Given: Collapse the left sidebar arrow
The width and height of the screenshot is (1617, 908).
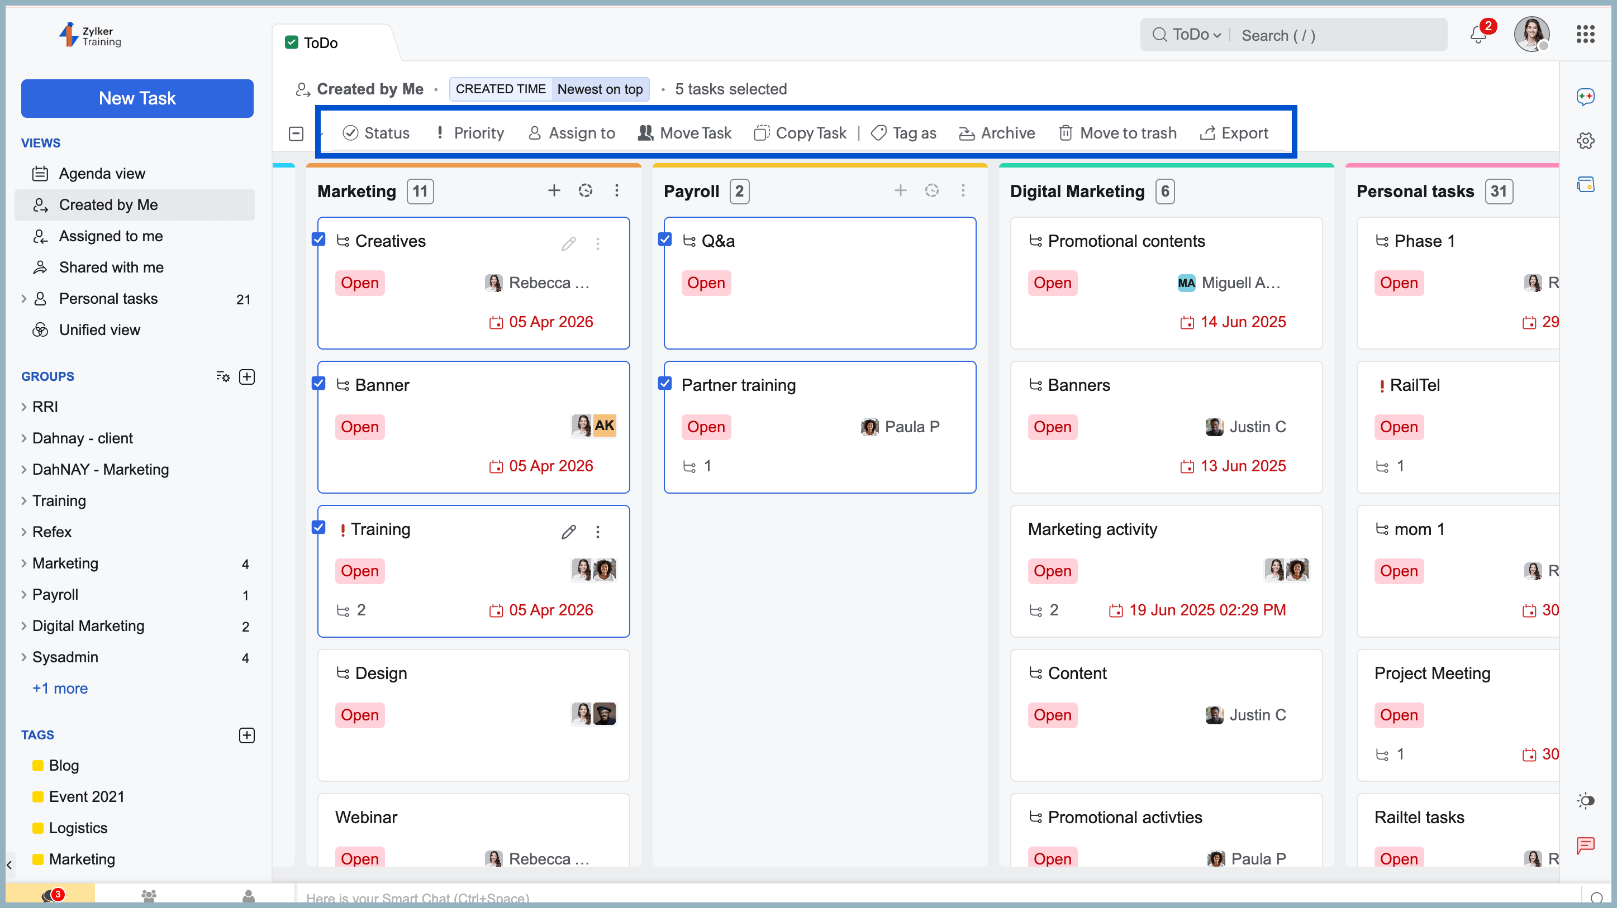Looking at the screenshot, I should (9, 864).
